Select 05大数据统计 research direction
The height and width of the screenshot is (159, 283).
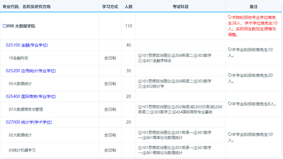[20, 84]
